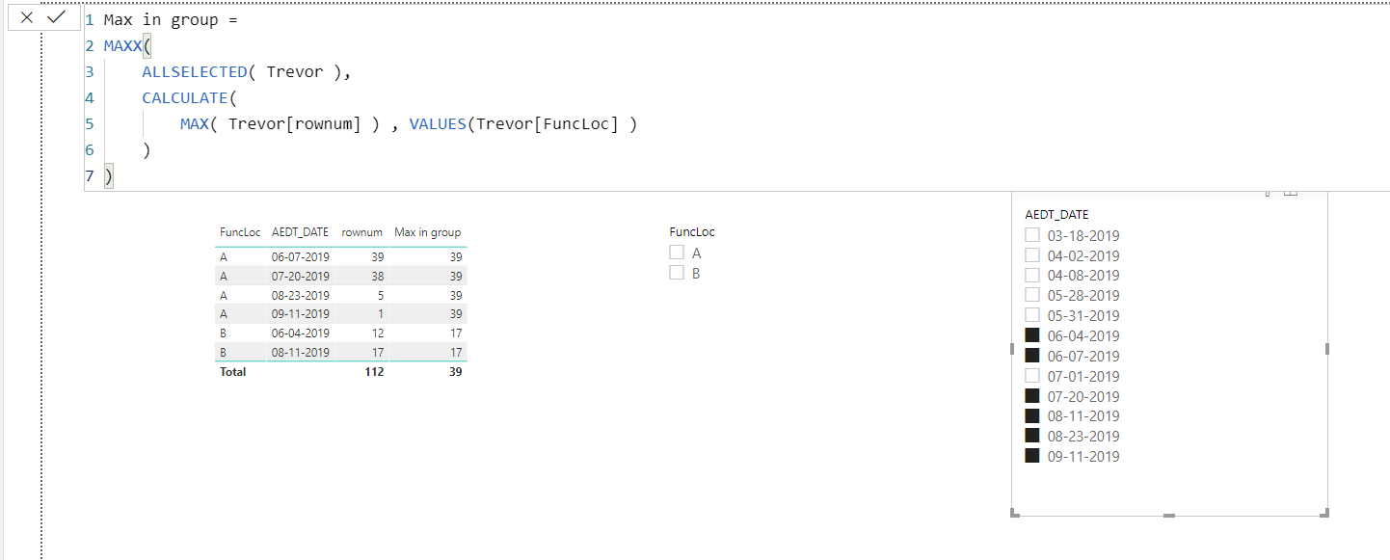Image resolution: width=1390 pixels, height=560 pixels.
Task: Check the A option in FuncLoc slicer
Action: coord(677,253)
